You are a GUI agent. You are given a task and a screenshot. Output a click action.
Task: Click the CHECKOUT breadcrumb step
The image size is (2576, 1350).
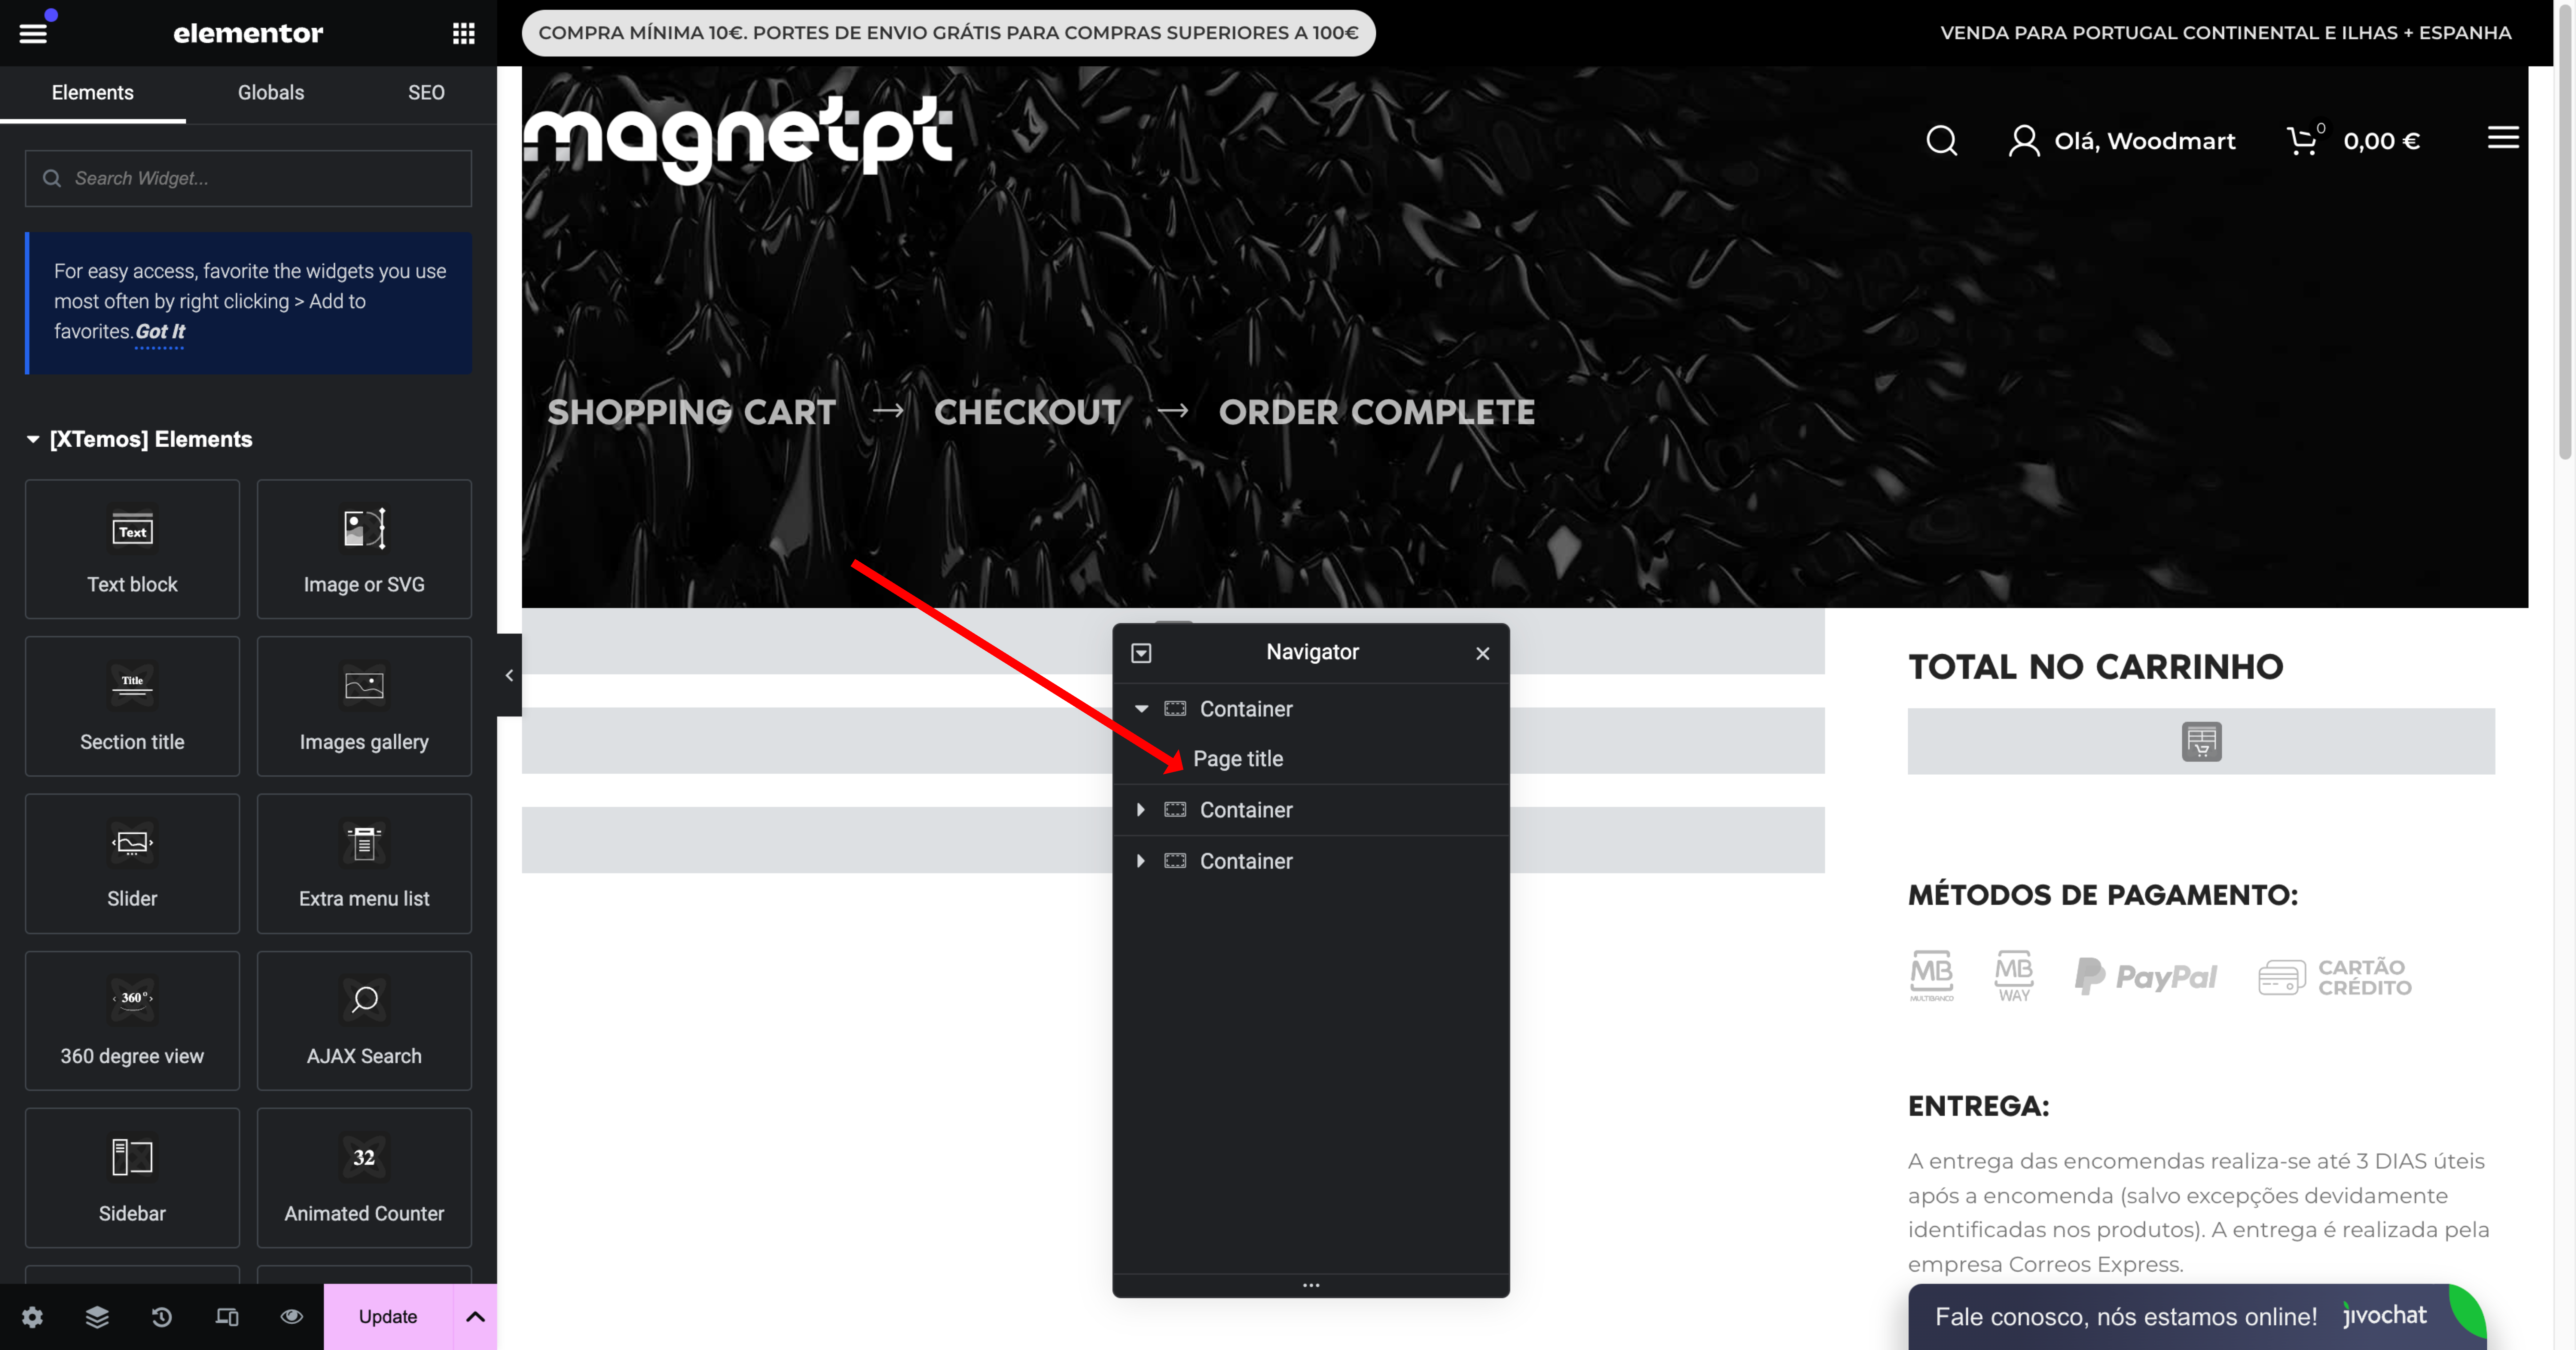coord(1027,412)
